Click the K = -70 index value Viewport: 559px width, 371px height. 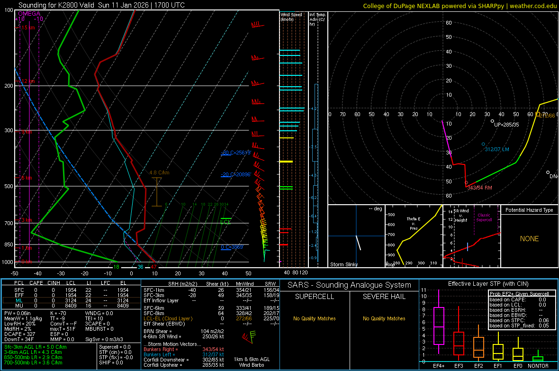(58, 313)
